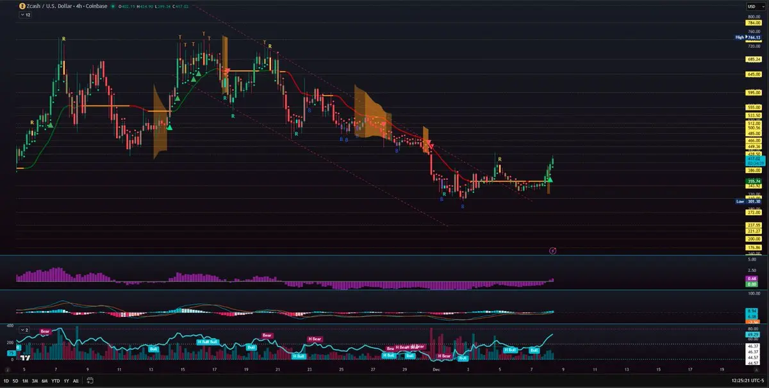The height and width of the screenshot is (388, 769).
Task: Click the Zcash coin symbol icon
Action: [x=22, y=6]
